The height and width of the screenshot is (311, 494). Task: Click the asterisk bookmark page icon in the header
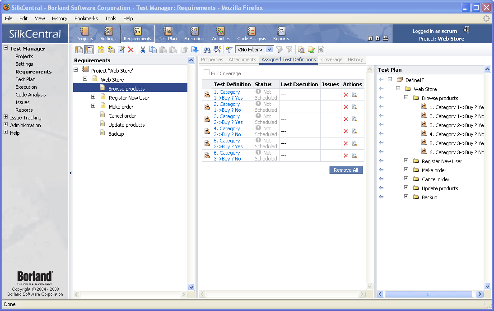[377, 38]
